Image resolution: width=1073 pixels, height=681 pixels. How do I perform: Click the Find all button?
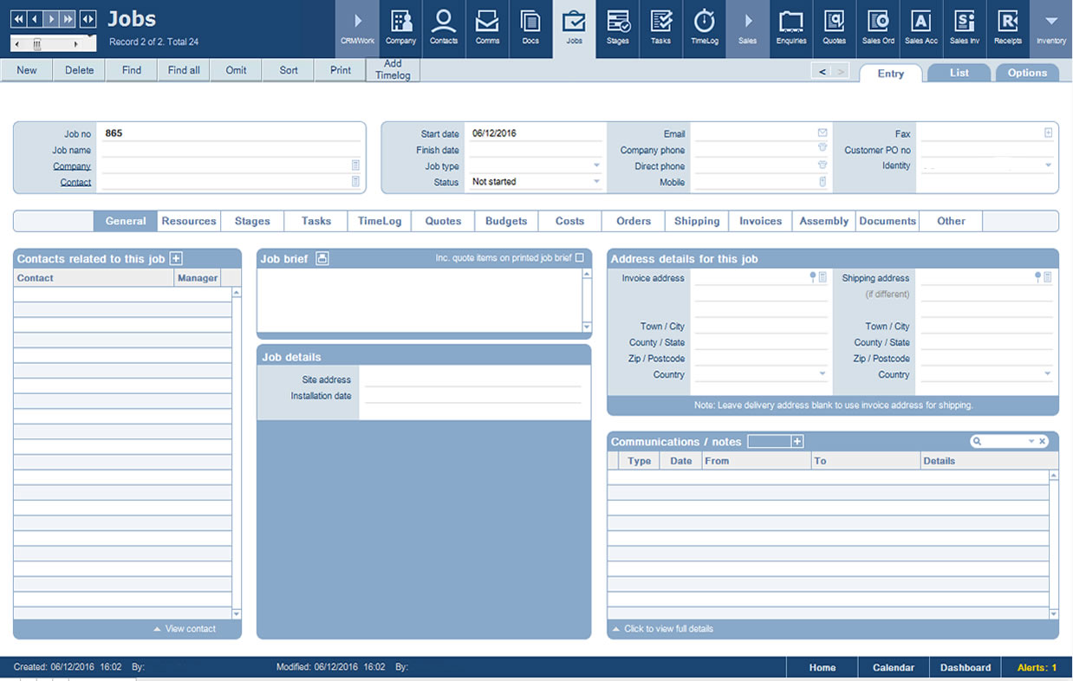click(183, 70)
